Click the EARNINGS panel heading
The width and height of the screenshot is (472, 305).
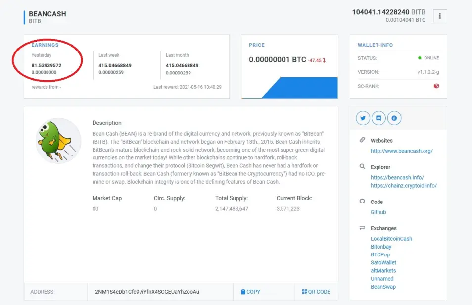click(45, 45)
